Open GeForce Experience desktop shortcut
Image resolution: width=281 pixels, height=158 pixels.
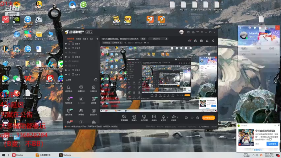[x=17, y=22]
